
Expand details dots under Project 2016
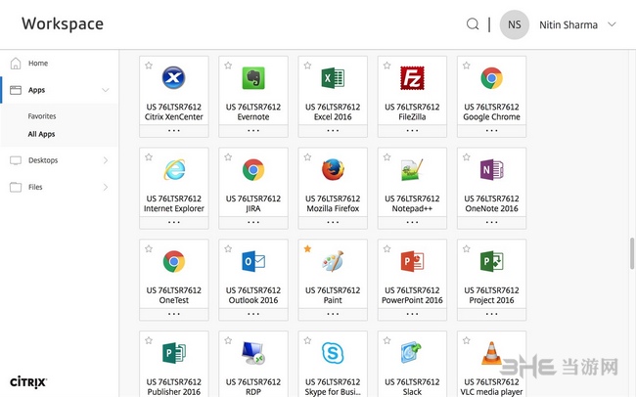point(491,314)
